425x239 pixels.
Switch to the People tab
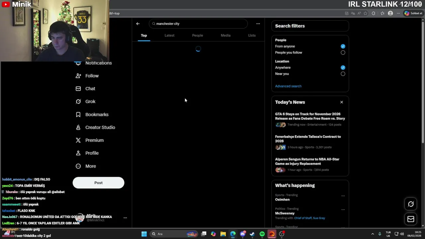click(198, 35)
